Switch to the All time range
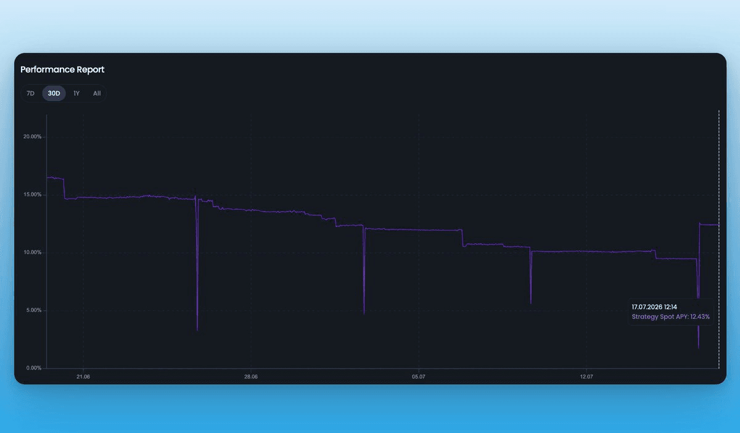The height and width of the screenshot is (433, 740). coord(97,94)
